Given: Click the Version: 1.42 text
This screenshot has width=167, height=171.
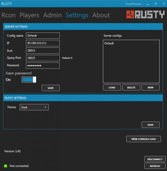Looking at the screenshot, I should point(12,151).
